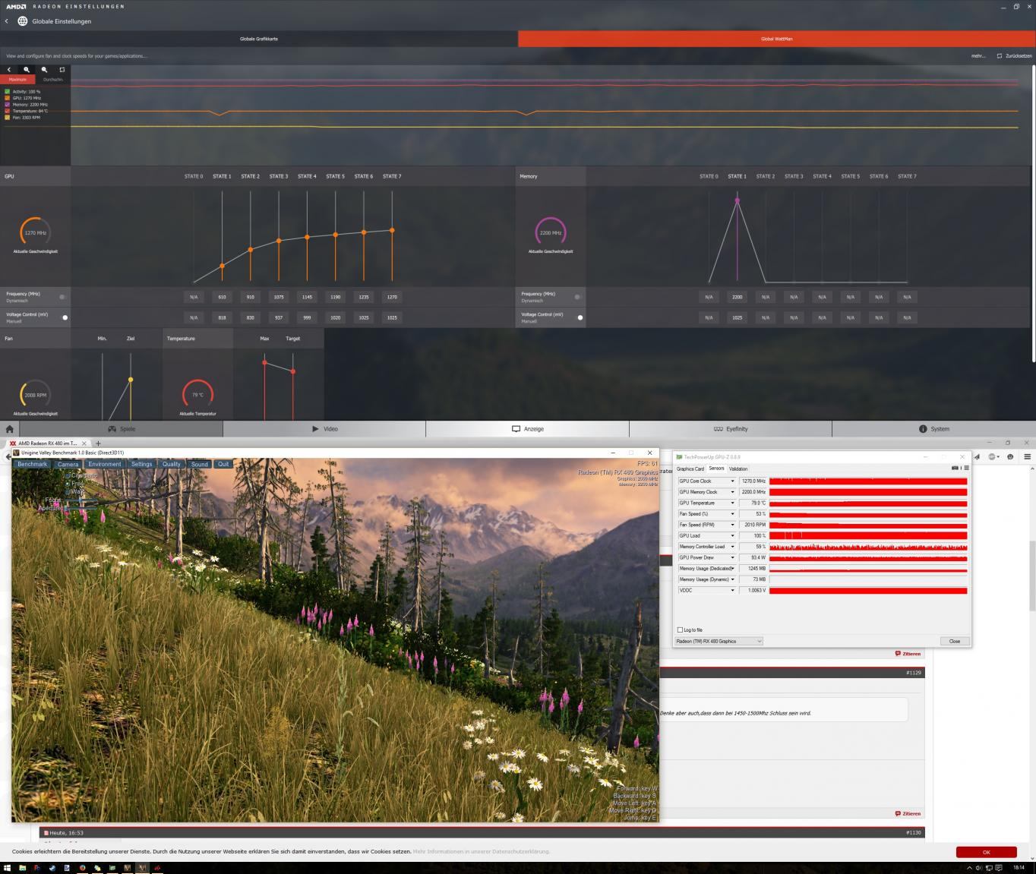The image size is (1036, 874).
Task: Show hidden system tray icons chevron
Action: (x=969, y=868)
